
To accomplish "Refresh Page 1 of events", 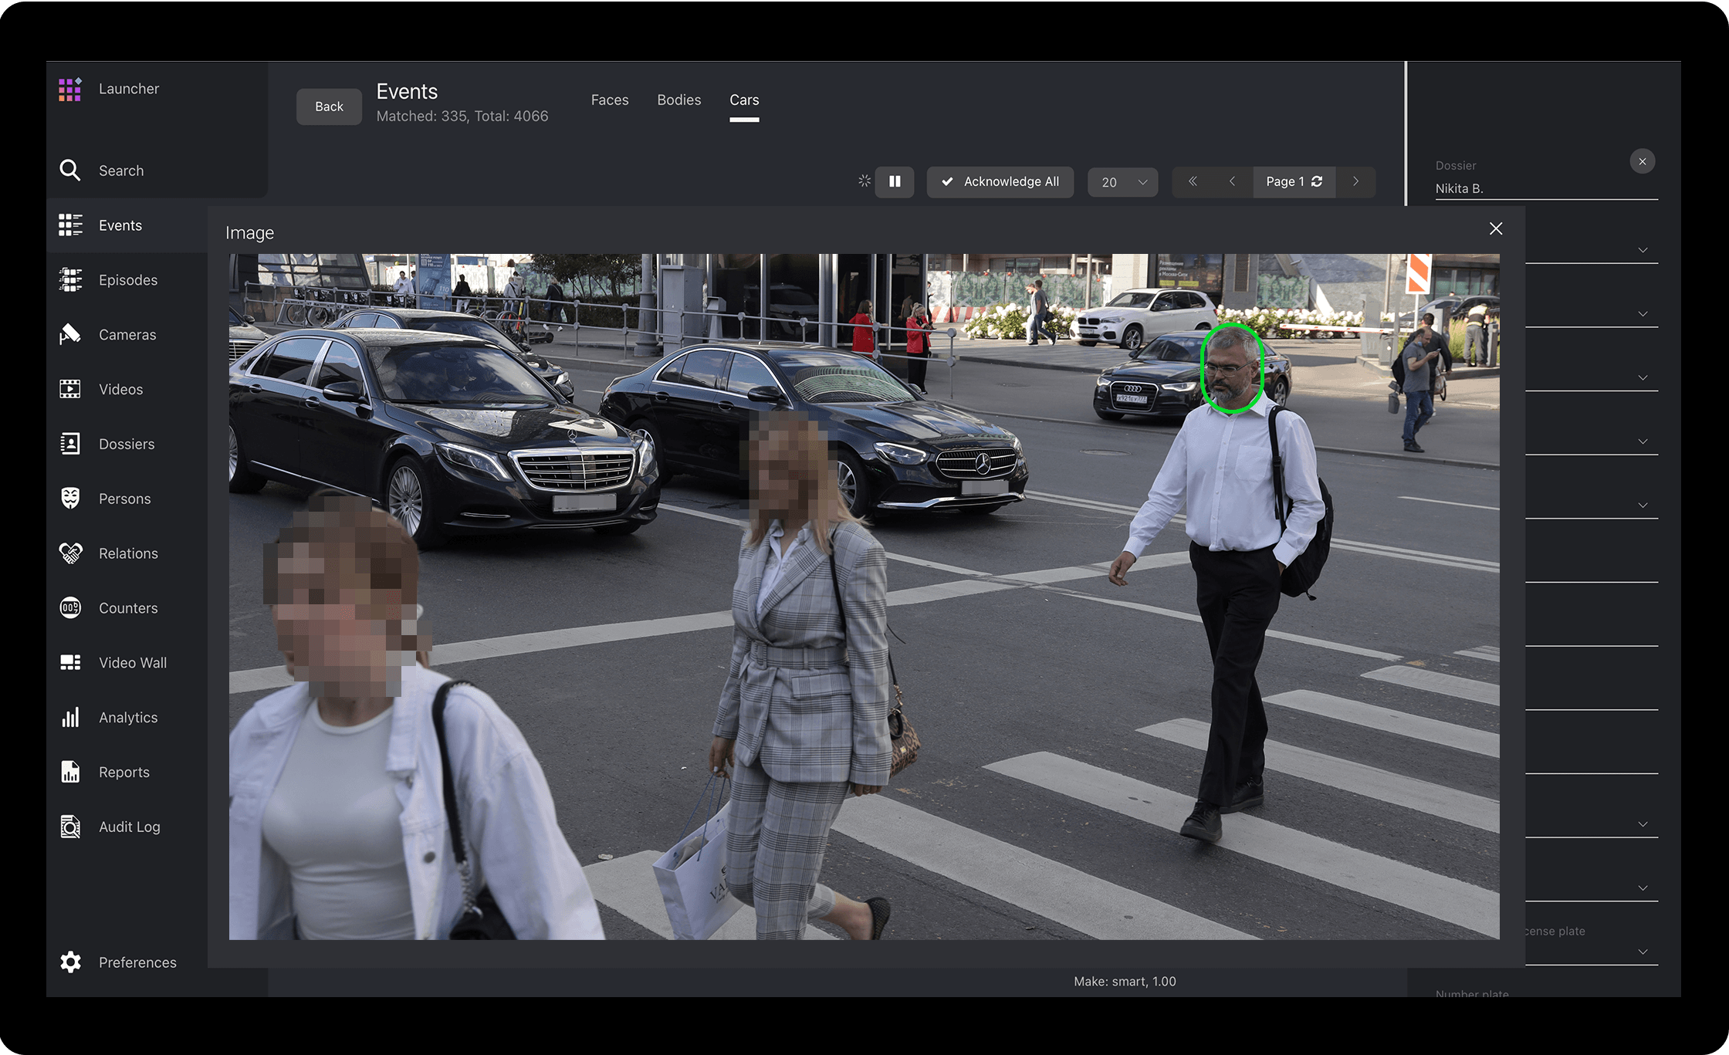I will click(1317, 181).
